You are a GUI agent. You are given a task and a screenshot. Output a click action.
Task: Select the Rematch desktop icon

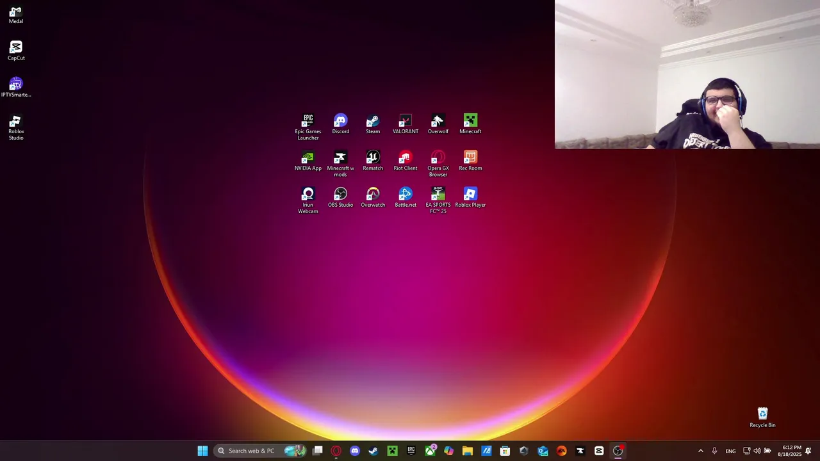click(373, 161)
